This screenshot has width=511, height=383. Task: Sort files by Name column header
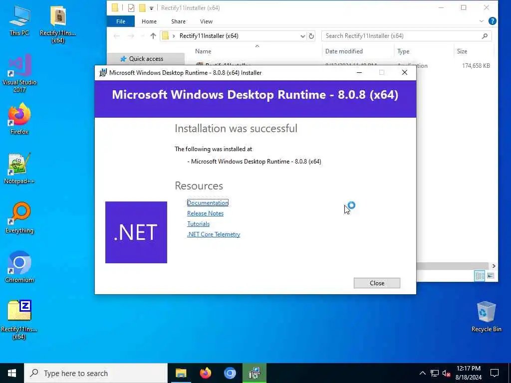pos(203,51)
